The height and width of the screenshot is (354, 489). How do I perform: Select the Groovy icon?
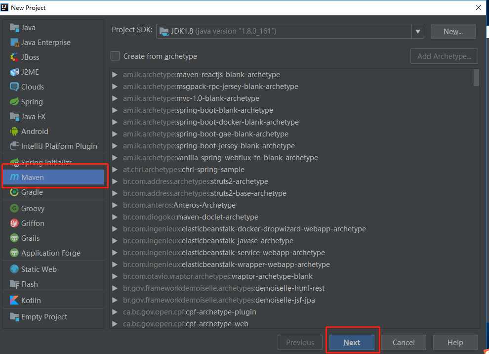(x=14, y=208)
